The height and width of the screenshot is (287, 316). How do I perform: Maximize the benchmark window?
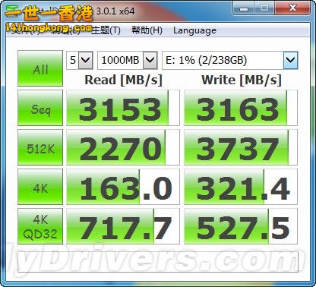(264, 8)
